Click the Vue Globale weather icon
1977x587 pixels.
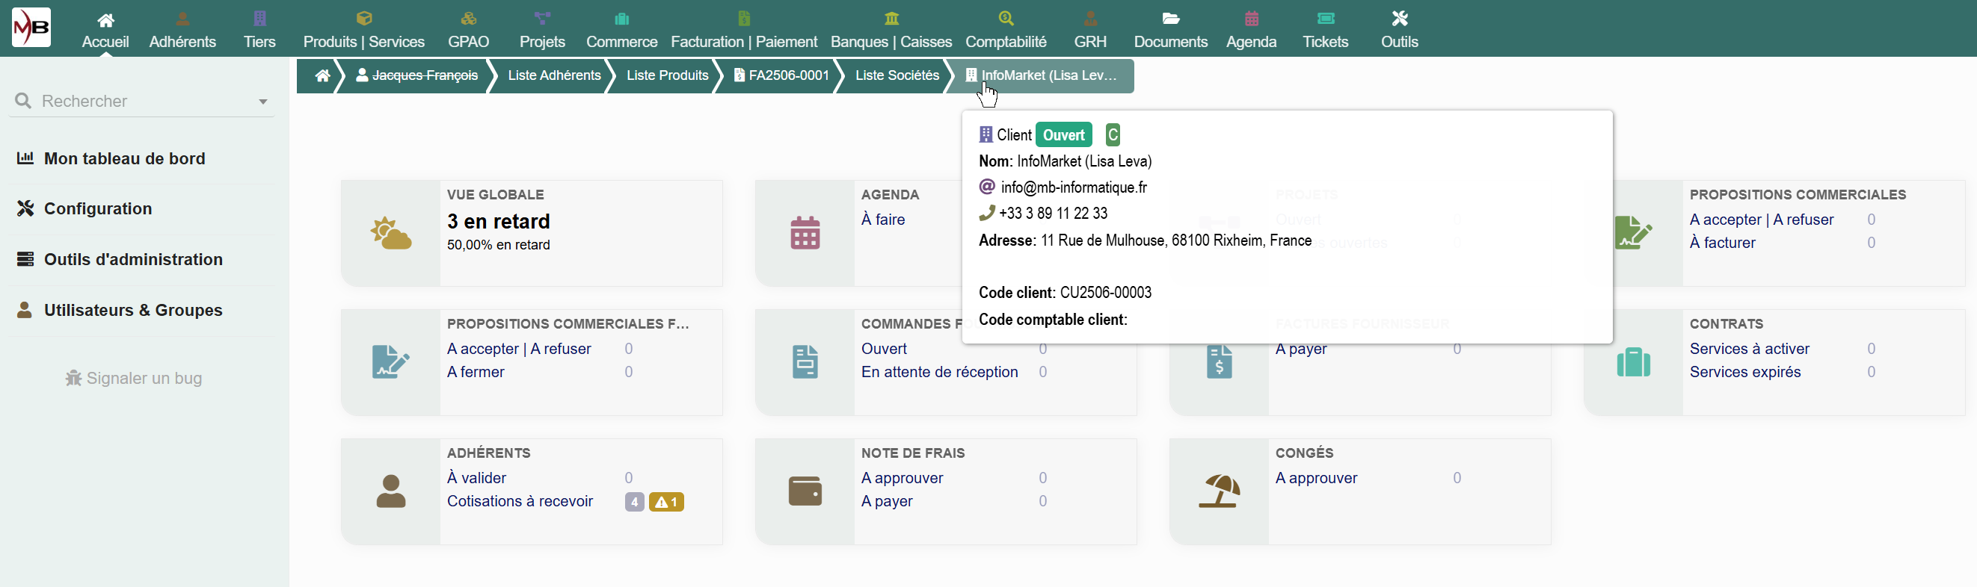coord(390,233)
